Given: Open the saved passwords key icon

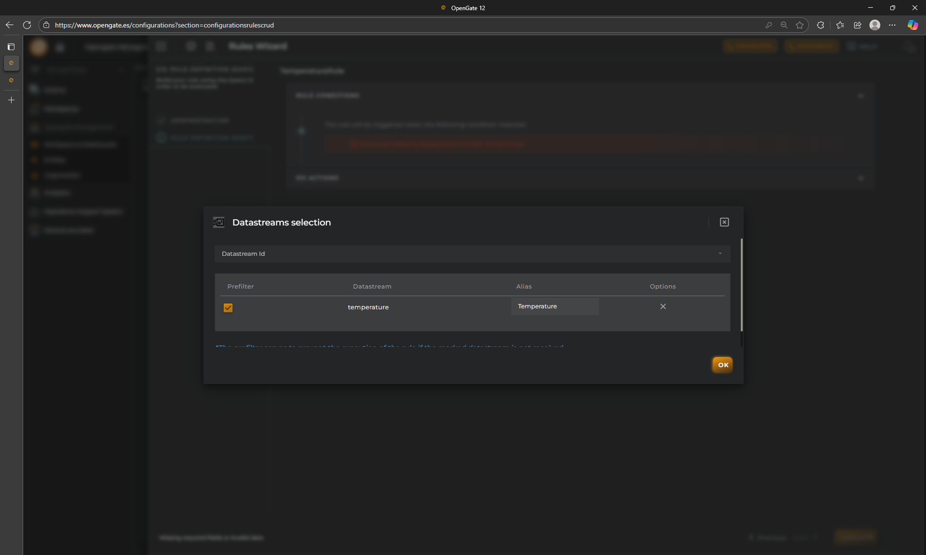Looking at the screenshot, I should click(x=768, y=25).
